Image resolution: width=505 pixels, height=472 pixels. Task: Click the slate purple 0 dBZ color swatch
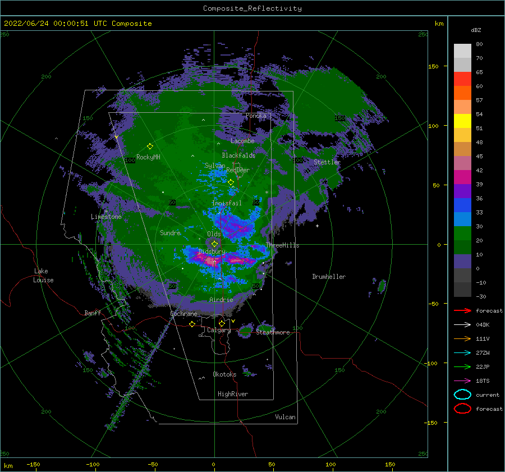coord(462,262)
